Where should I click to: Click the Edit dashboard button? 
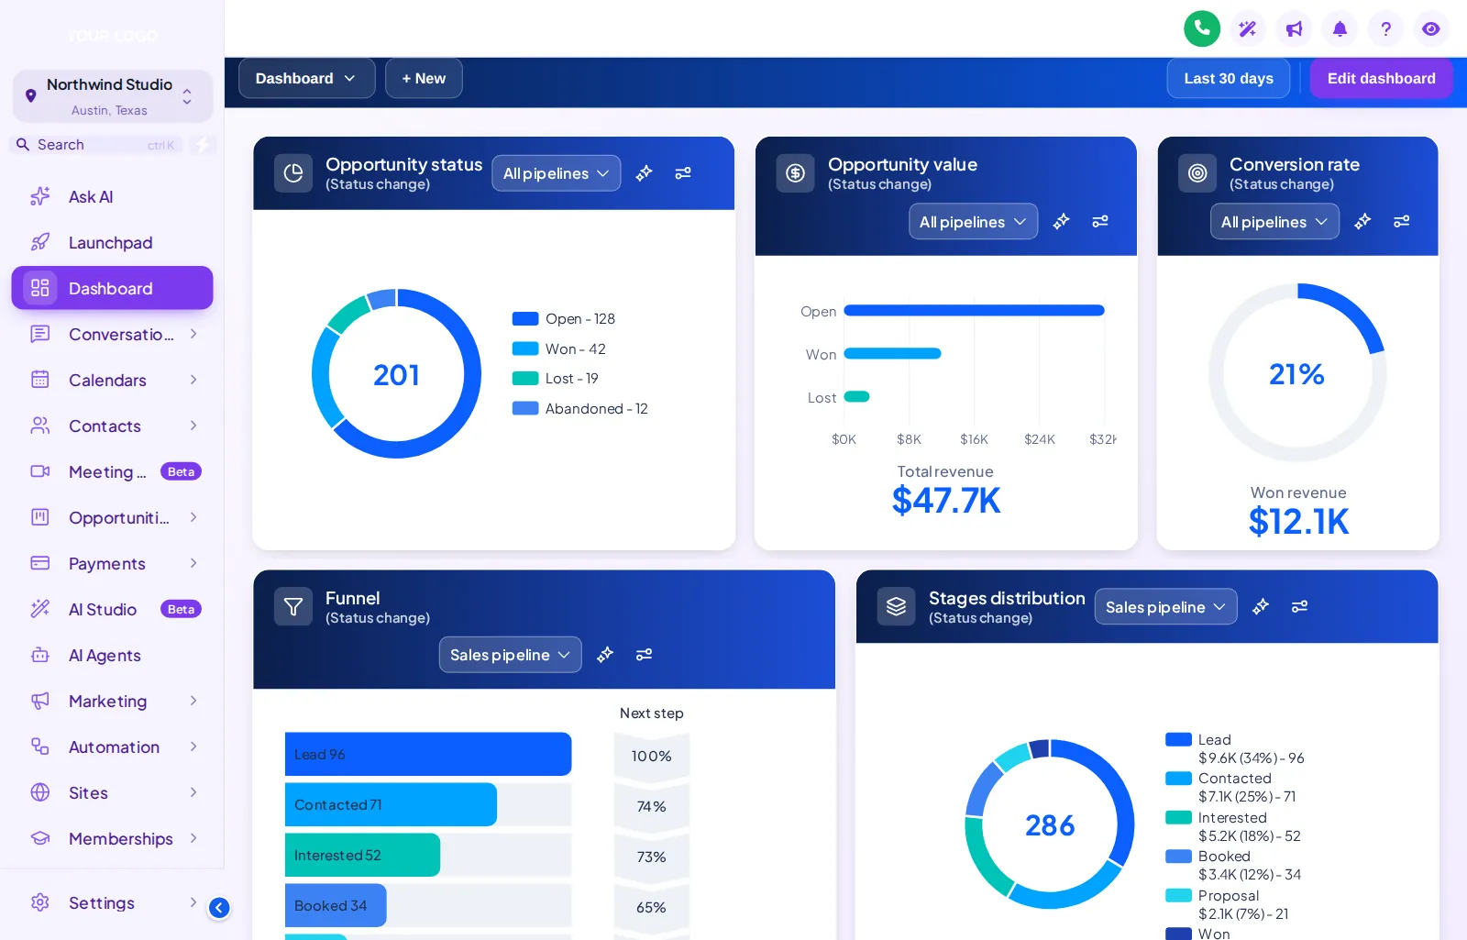tap(1381, 79)
